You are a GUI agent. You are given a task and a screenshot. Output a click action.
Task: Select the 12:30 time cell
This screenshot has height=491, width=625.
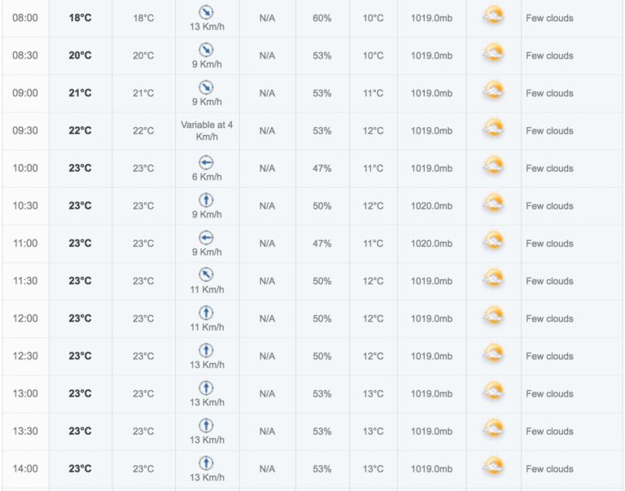pos(25,356)
